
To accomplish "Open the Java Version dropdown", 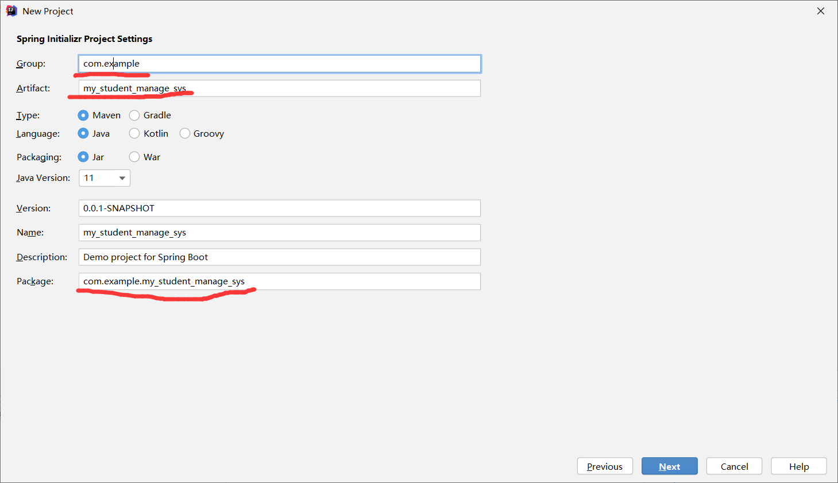I will pos(105,178).
